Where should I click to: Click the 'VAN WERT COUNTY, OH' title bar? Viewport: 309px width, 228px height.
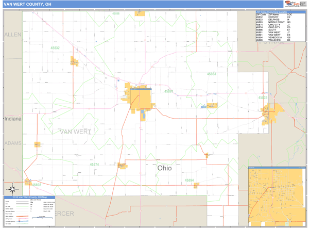(x=143, y=4)
